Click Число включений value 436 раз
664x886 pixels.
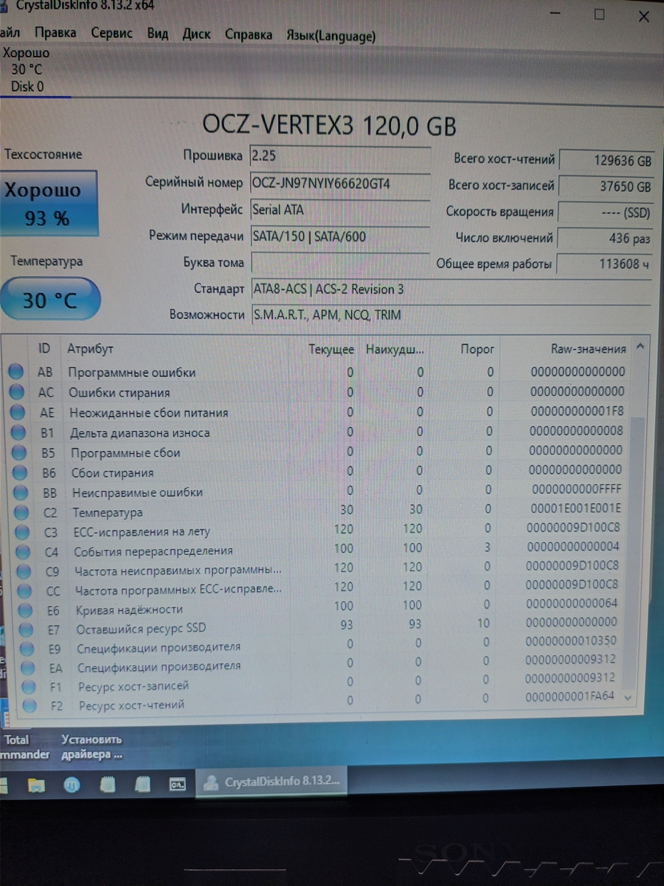point(605,238)
